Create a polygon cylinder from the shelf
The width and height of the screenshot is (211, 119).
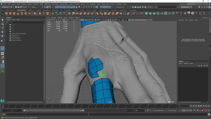point(14,13)
